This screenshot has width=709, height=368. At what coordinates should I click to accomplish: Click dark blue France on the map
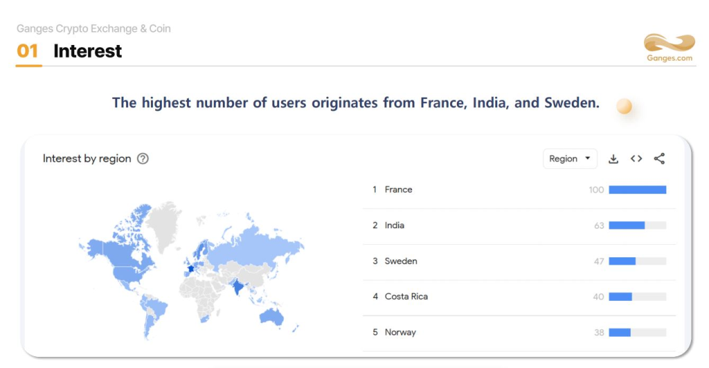(x=190, y=268)
